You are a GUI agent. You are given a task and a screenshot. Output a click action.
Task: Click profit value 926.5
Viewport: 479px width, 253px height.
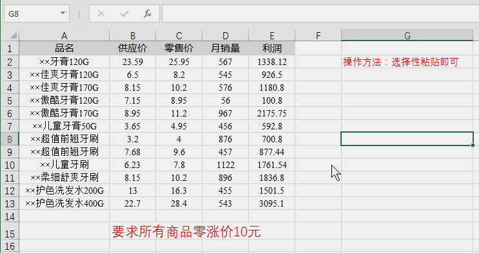(272, 75)
